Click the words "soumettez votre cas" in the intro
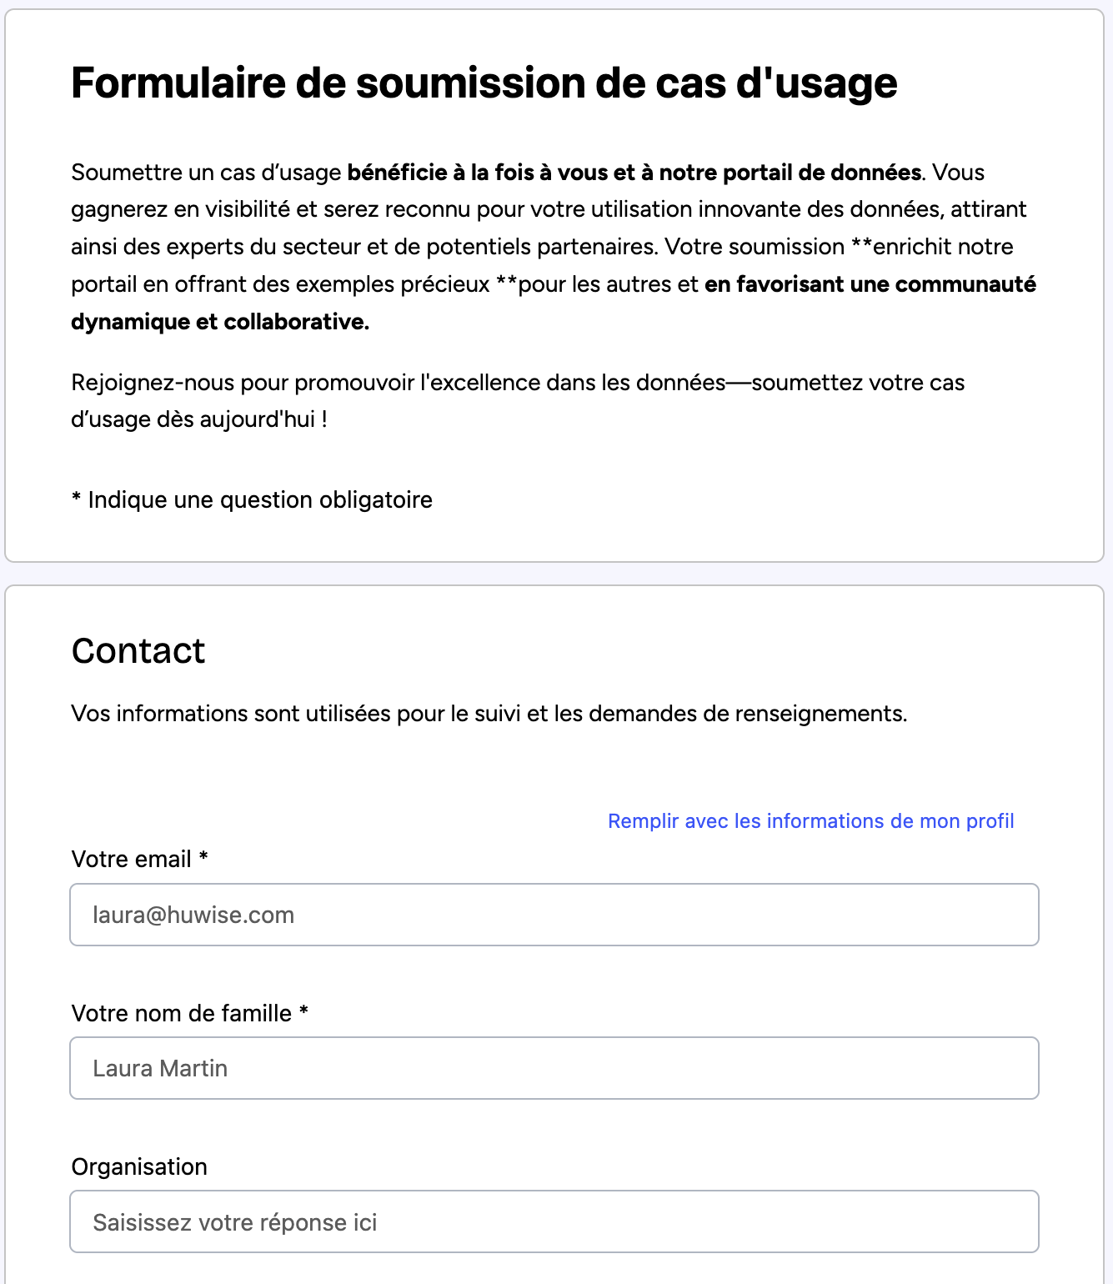1113x1284 pixels. coord(858,383)
